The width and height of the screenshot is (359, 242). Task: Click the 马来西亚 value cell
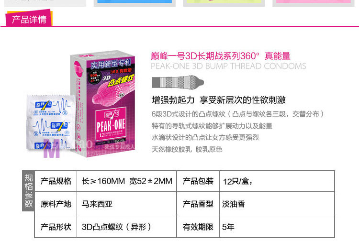[127, 204]
